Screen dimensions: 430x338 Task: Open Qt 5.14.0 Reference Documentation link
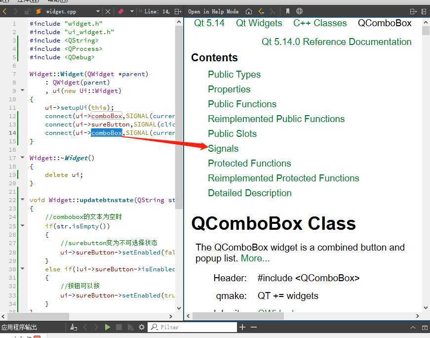click(337, 42)
